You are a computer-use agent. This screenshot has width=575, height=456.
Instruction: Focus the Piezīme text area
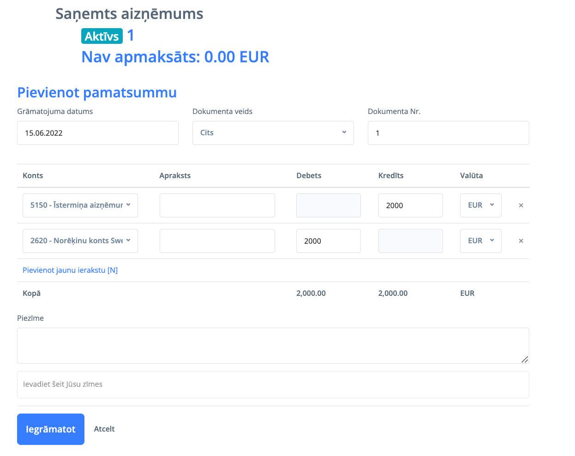[273, 346]
